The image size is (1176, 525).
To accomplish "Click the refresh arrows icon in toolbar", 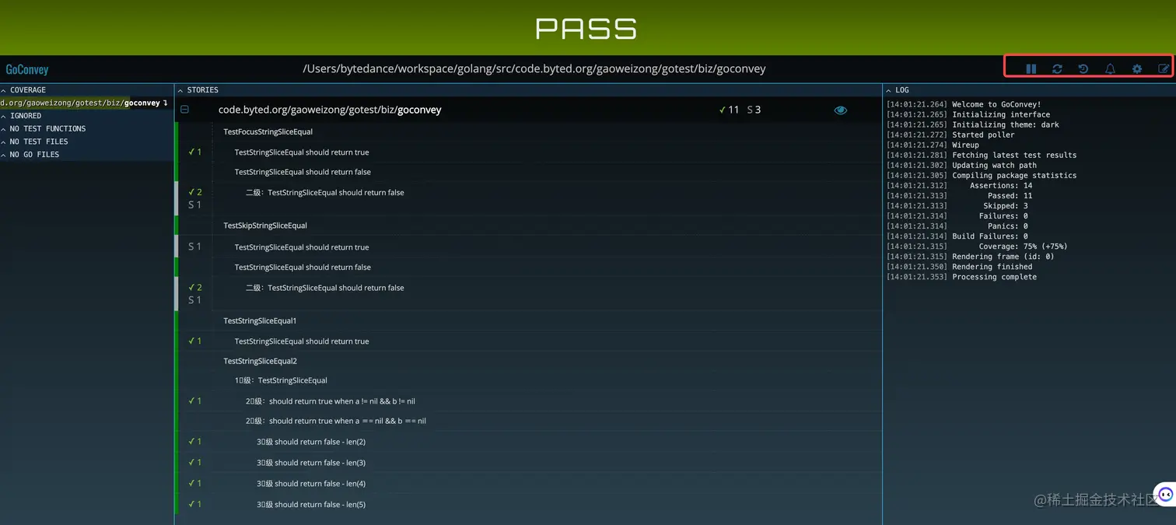I will (x=1057, y=68).
